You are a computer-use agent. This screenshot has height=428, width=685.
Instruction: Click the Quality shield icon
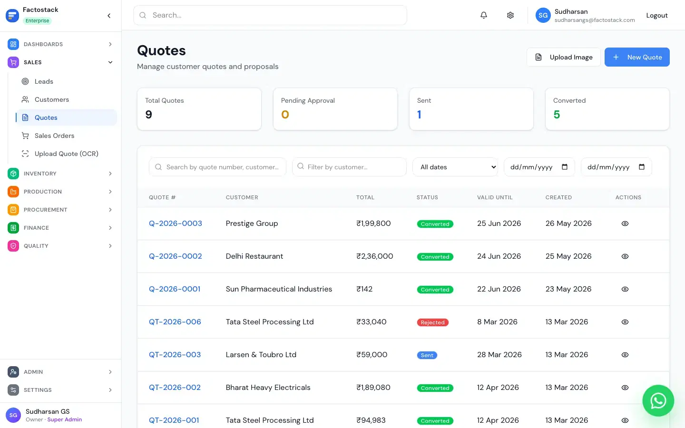13,246
